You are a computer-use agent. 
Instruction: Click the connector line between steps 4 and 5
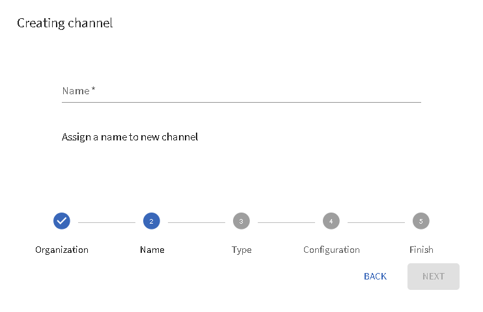pyautogui.click(x=376, y=222)
